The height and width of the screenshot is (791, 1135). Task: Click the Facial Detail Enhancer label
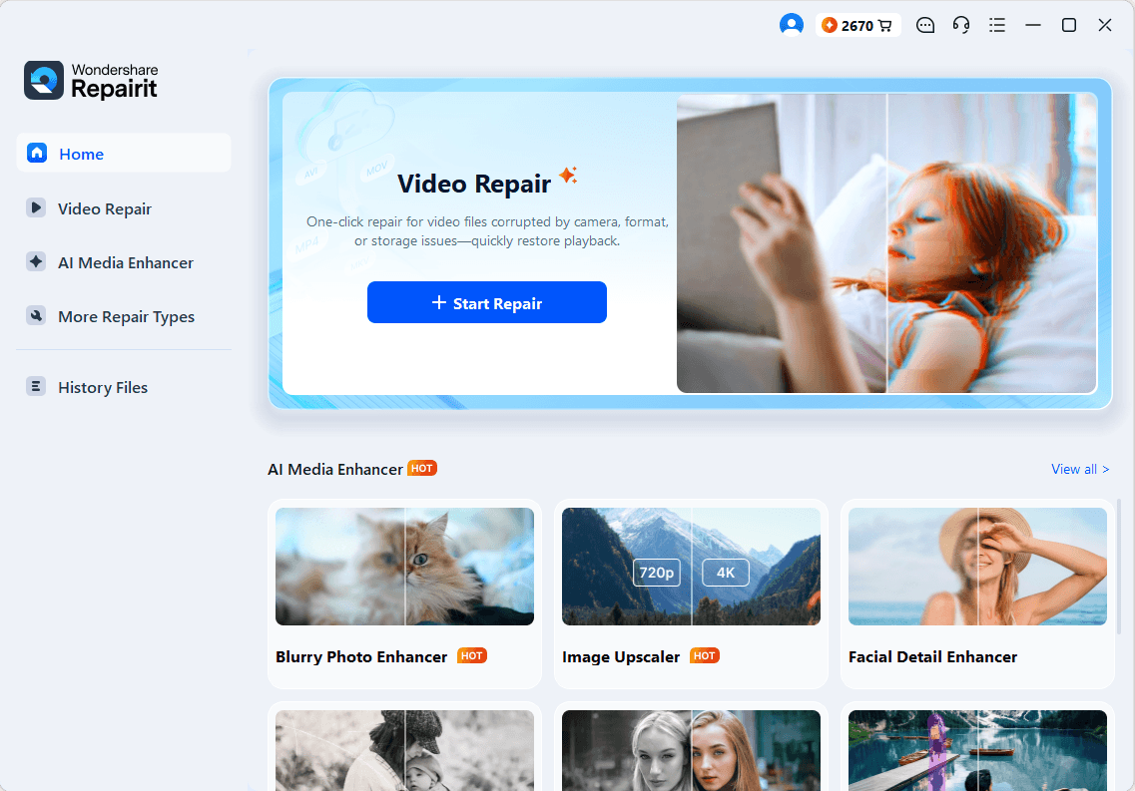pyautogui.click(x=932, y=656)
